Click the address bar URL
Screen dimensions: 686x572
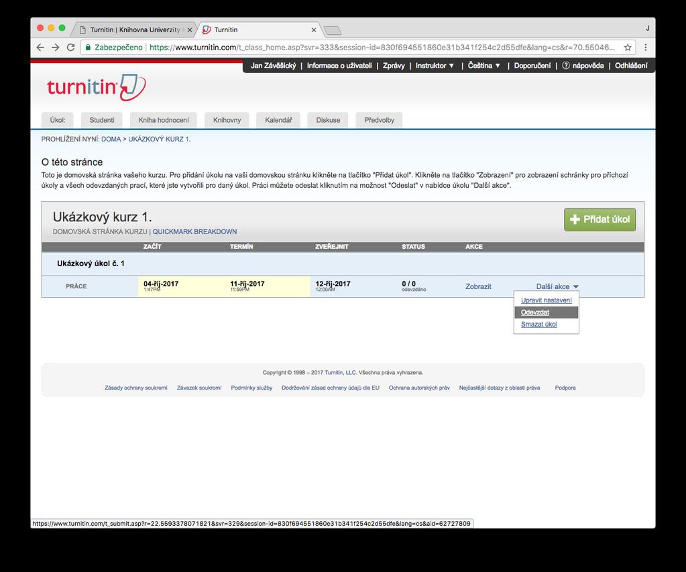pyautogui.click(x=382, y=47)
